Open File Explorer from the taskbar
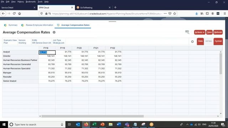228x128 pixels. click(x=111, y=124)
